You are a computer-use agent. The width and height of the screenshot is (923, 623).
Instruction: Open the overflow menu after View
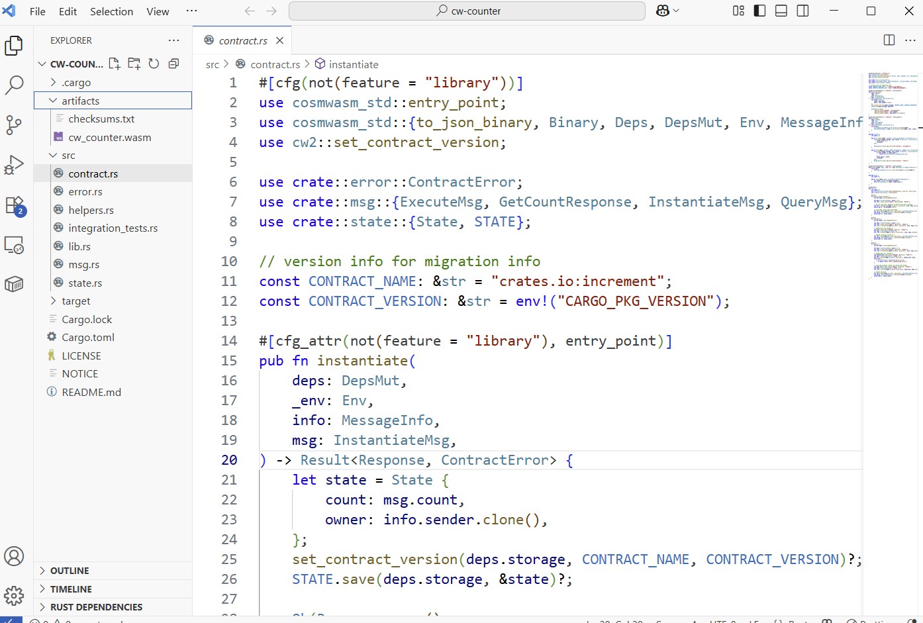pyautogui.click(x=191, y=11)
